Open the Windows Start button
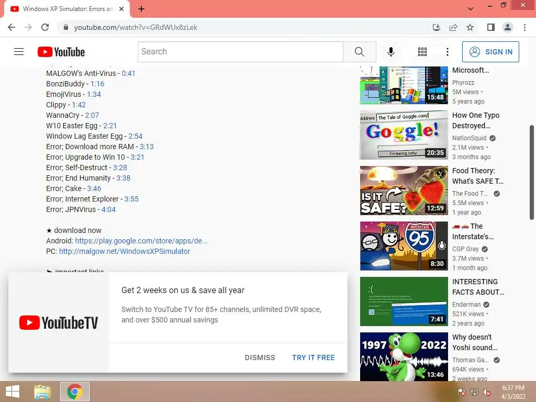Screen dimensions: 536x402 [13, 392]
